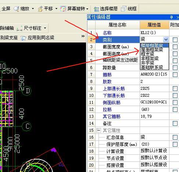Tick the 附加 checkbox for 保护层厚度
The width and height of the screenshot is (179, 172).
(x=175, y=144)
